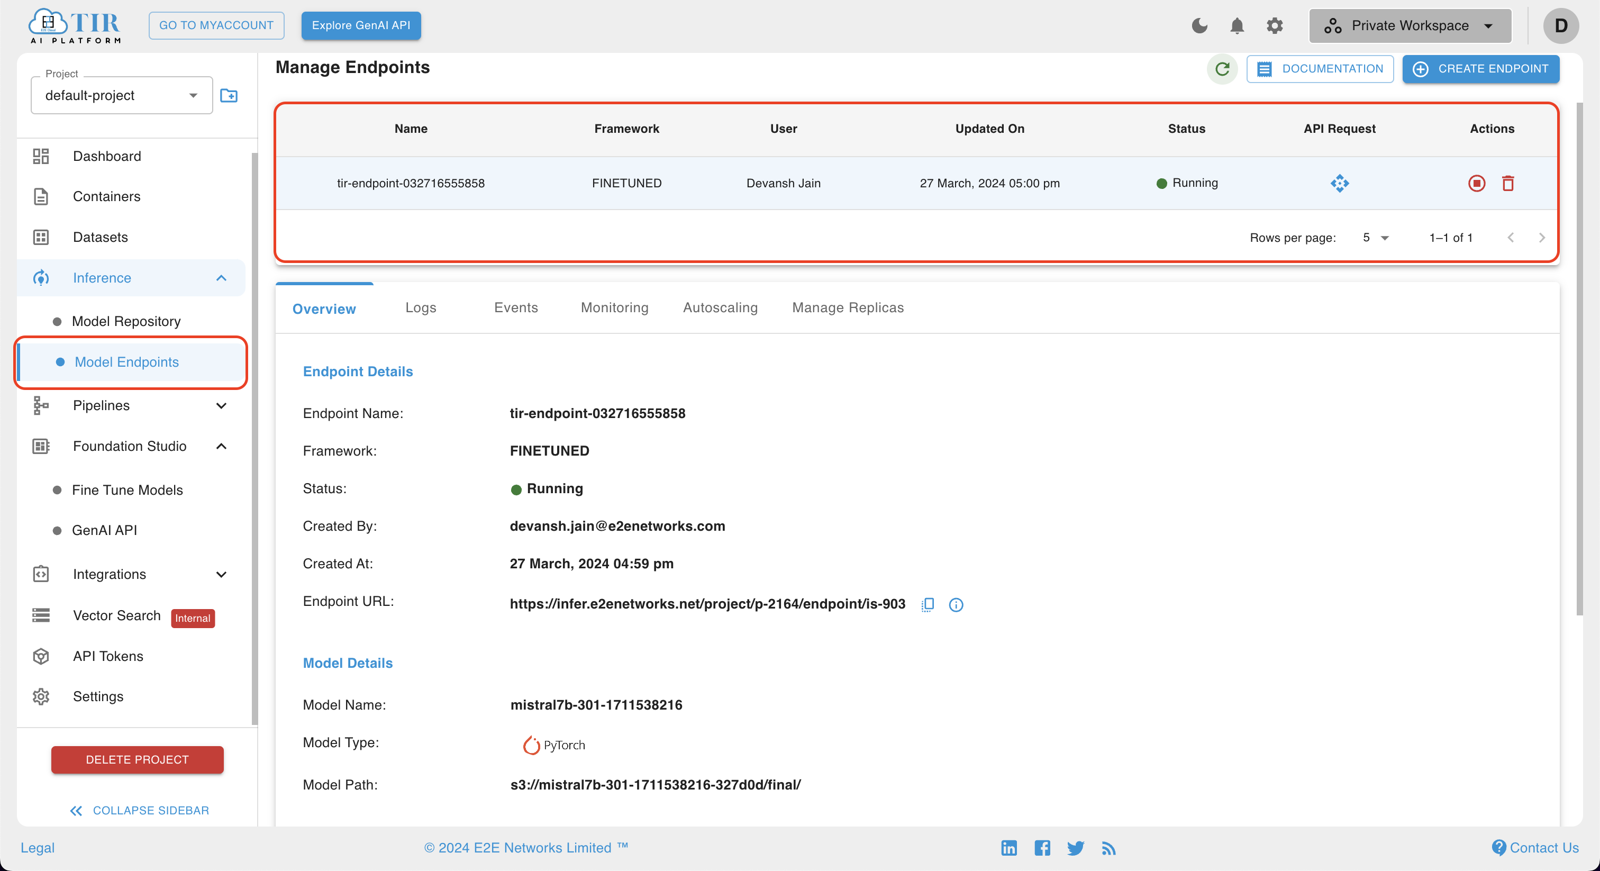This screenshot has width=1600, height=871.
Task: Click GO TO MYACCOUNT button
Action: [216, 25]
